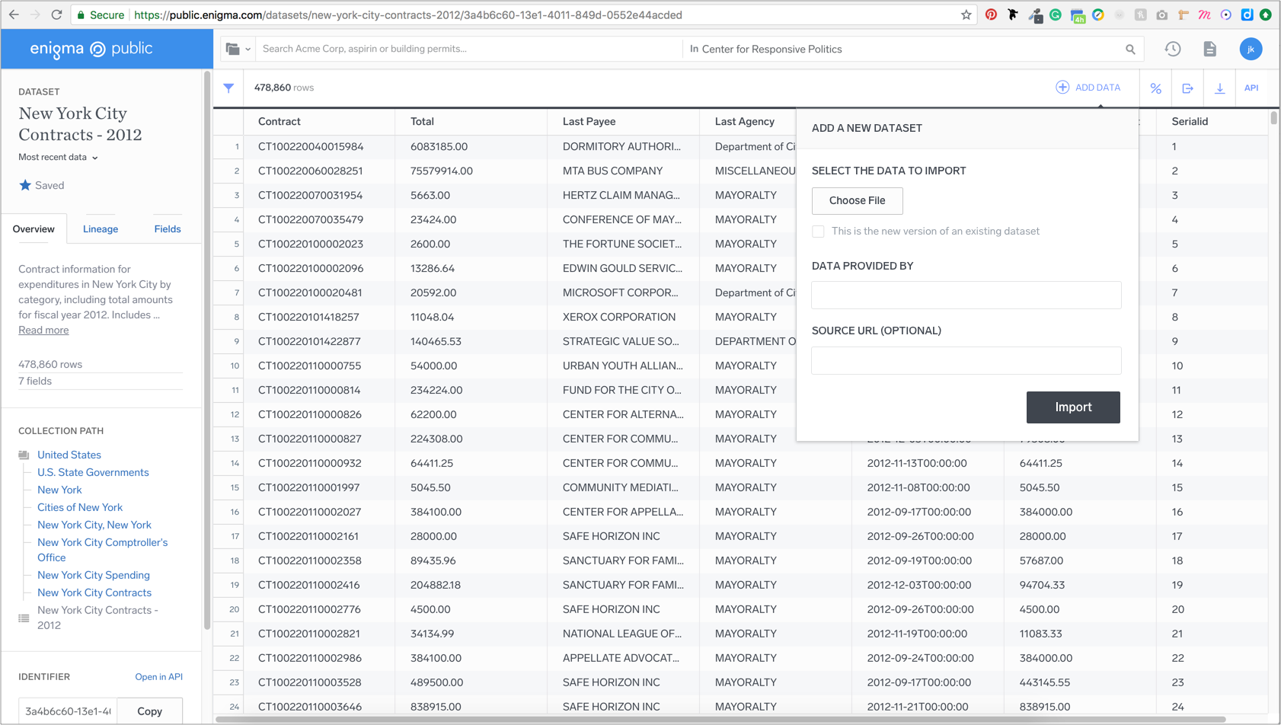Screen dimensions: 1281x725
Task: Open the jk user avatar
Action: 1251,49
